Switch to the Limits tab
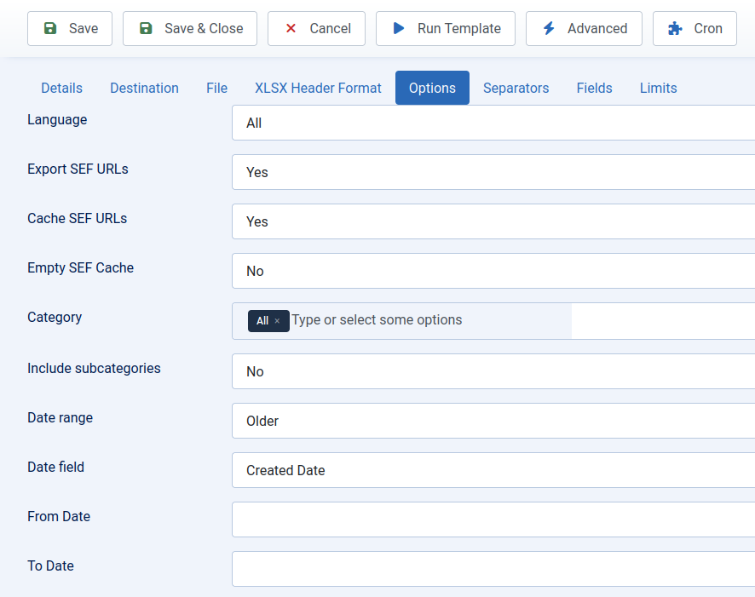The width and height of the screenshot is (755, 597). coord(658,88)
